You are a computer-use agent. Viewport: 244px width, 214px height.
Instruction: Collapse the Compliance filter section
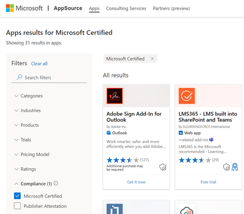coord(33,184)
